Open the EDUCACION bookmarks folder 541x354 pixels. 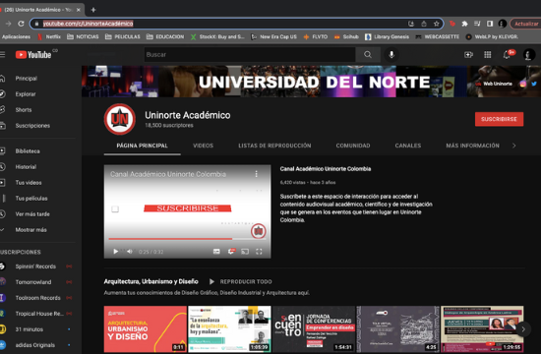pyautogui.click(x=165, y=36)
